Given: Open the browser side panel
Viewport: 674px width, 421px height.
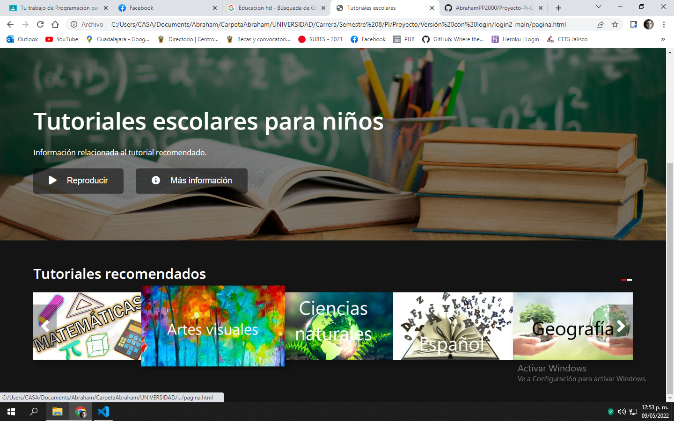Looking at the screenshot, I should click(634, 24).
